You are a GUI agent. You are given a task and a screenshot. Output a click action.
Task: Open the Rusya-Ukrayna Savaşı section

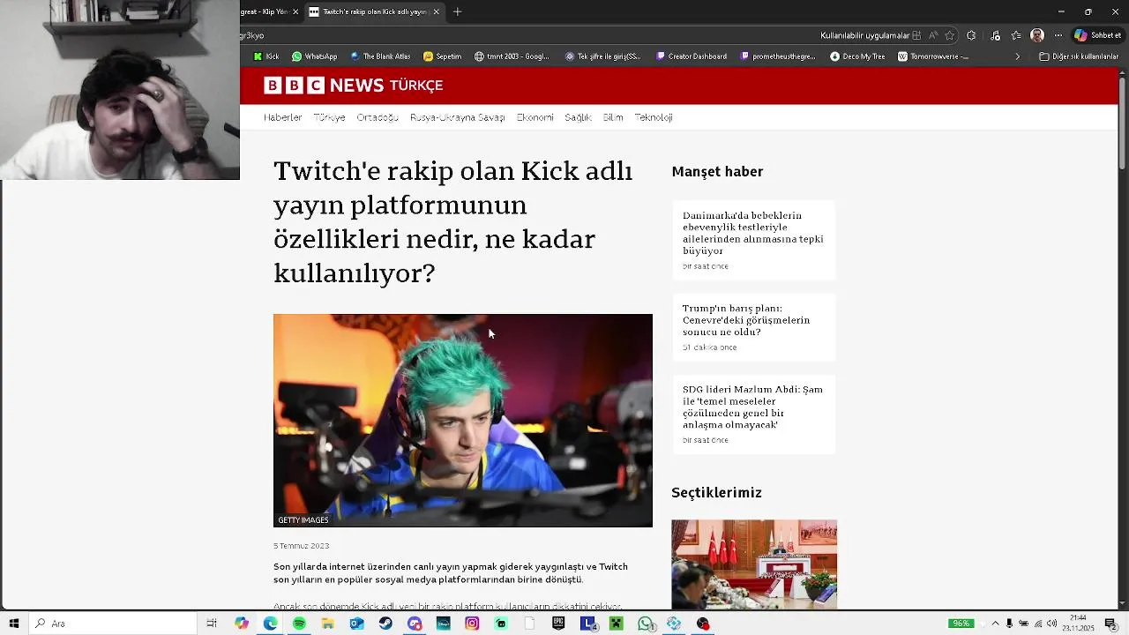[457, 117]
